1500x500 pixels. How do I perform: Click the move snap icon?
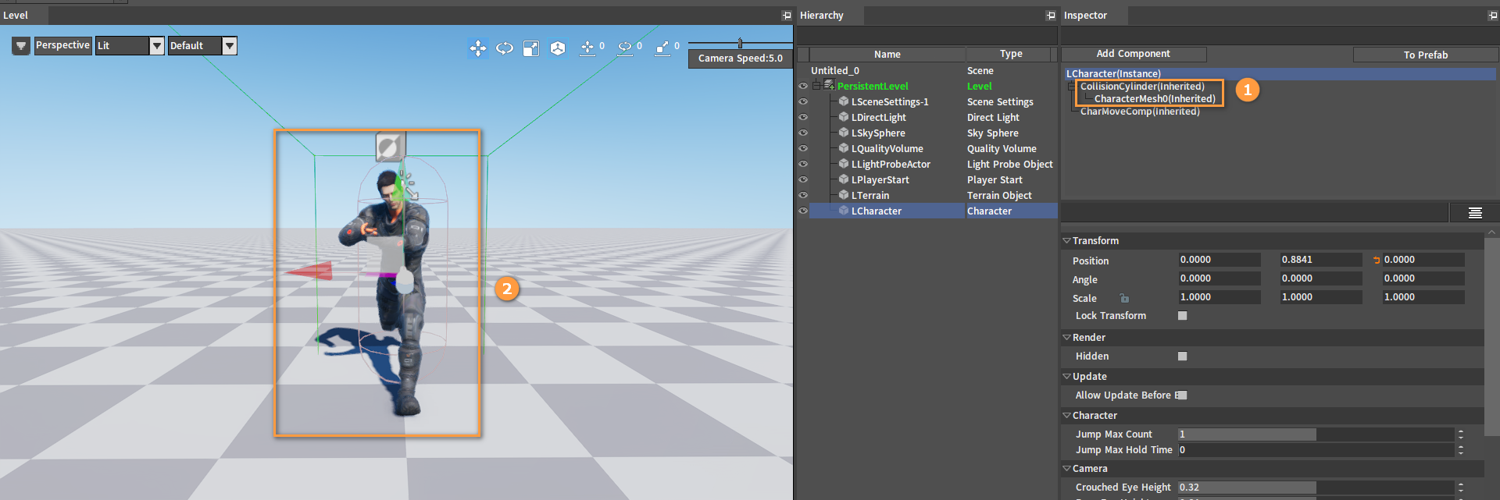(587, 48)
